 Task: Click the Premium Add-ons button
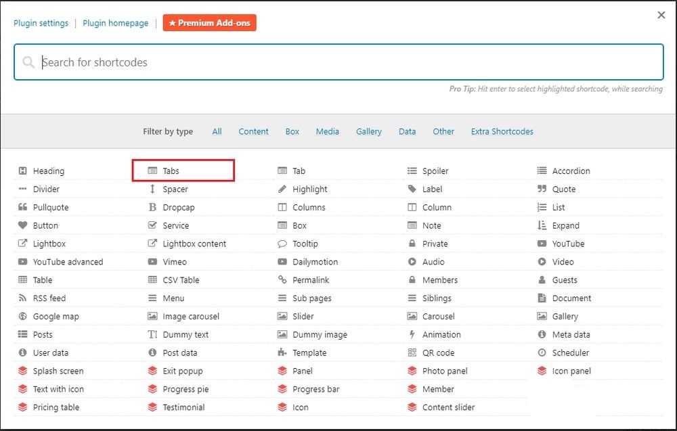(x=209, y=23)
